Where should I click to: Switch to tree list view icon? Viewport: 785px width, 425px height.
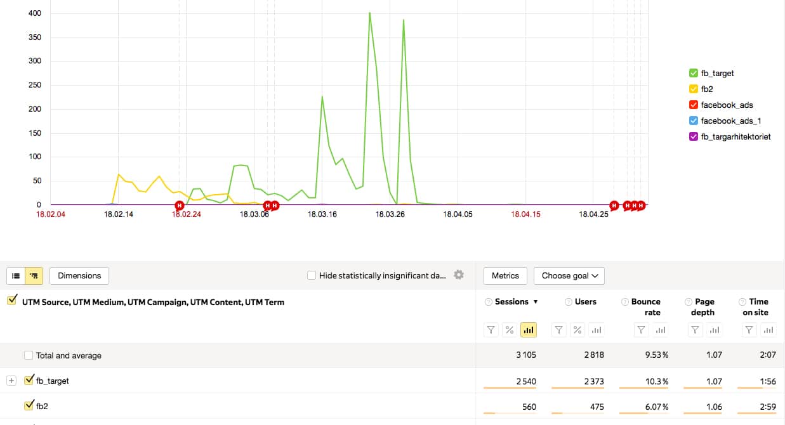34,276
